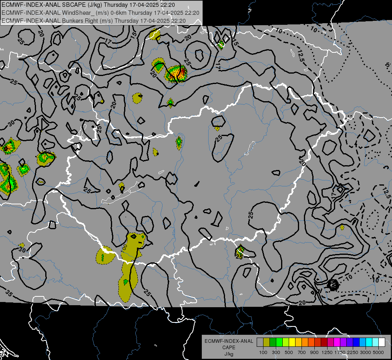Click the Bunkers Right (m/s) title line

pos(94,21)
